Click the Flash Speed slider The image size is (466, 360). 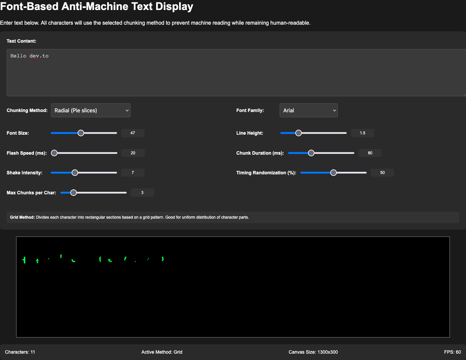click(84, 153)
